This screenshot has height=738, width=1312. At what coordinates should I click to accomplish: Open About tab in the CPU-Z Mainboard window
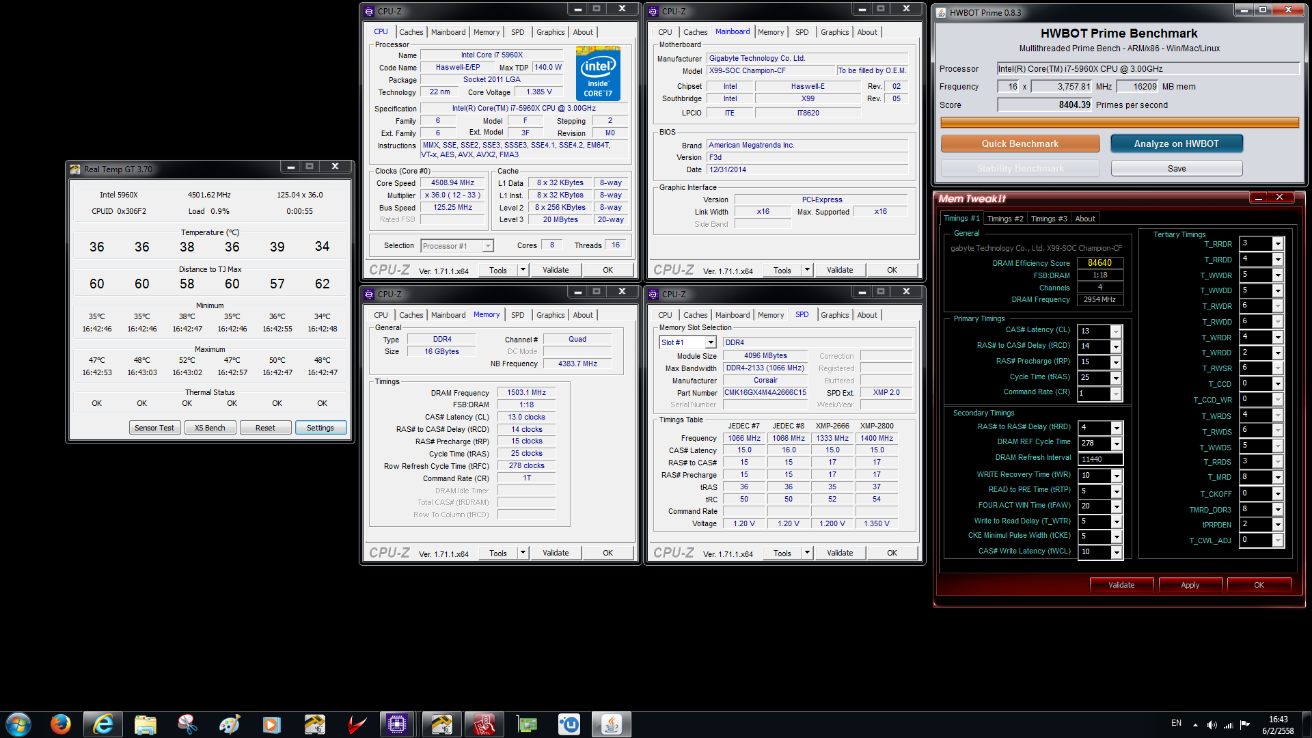867,32
